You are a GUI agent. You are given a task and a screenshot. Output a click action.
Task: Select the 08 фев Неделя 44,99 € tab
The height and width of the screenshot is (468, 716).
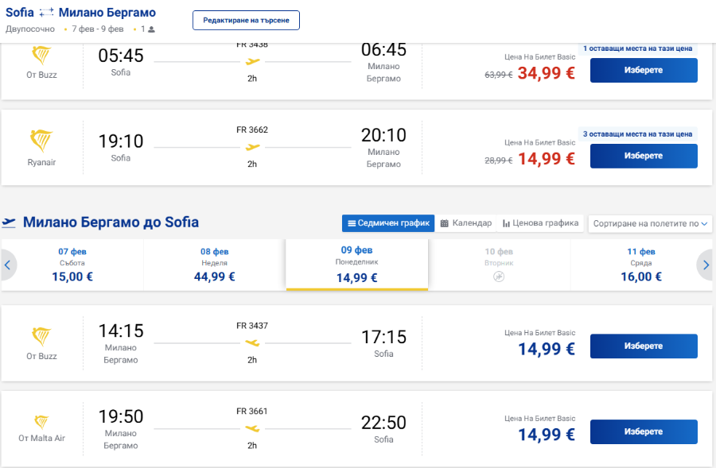pos(215,265)
